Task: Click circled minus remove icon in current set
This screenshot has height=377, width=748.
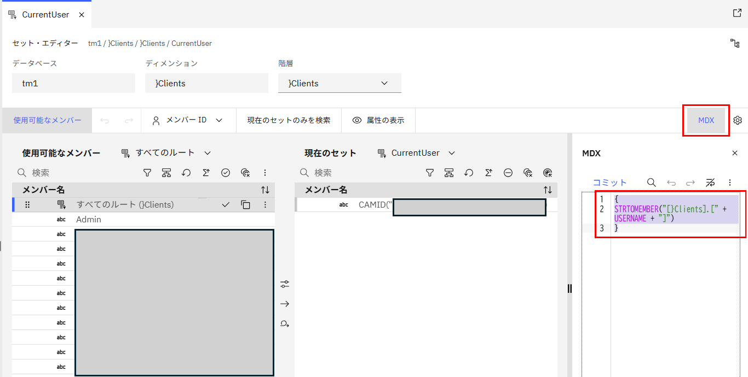Action: tap(508, 173)
